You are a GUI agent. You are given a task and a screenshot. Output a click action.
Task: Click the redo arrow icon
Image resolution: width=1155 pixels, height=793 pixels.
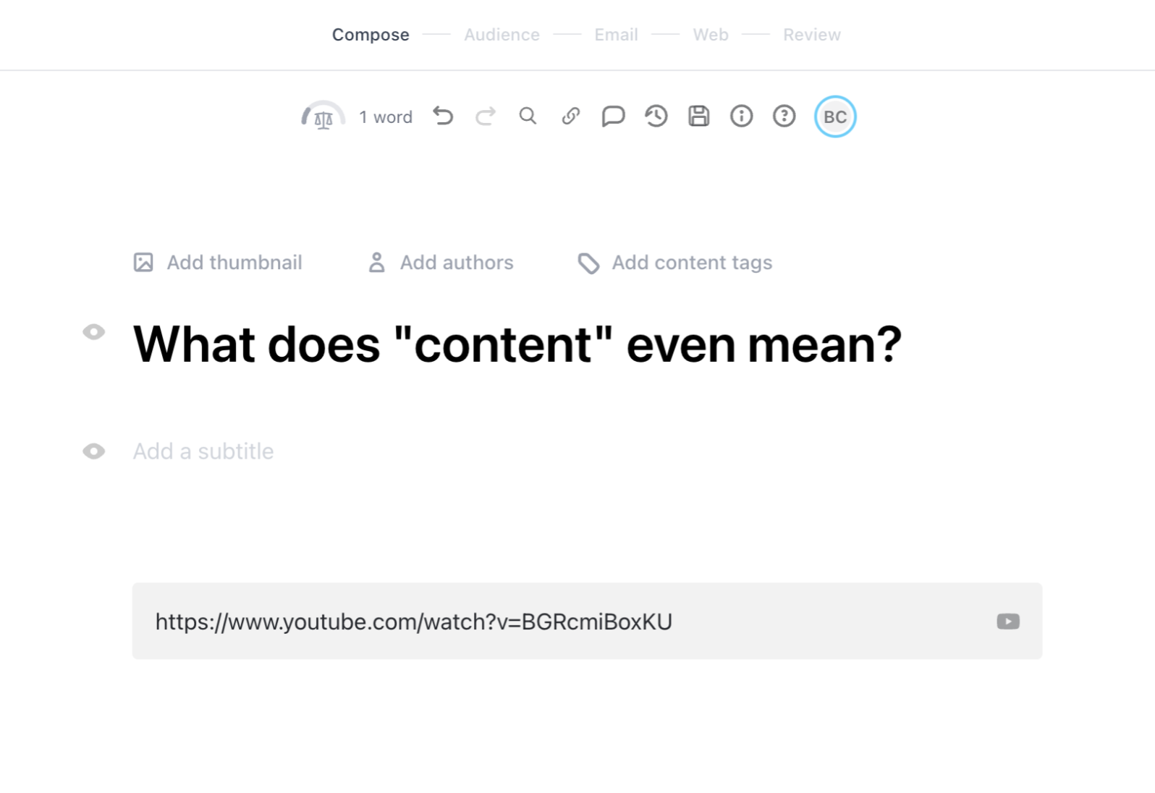tap(486, 116)
